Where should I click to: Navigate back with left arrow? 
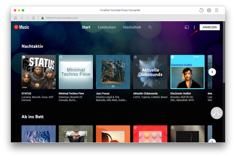point(22,18)
